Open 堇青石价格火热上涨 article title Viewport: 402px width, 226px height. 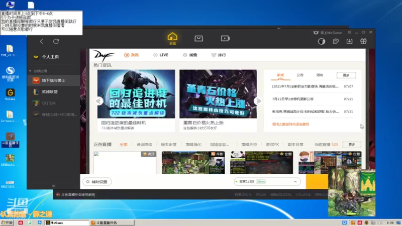coord(204,123)
